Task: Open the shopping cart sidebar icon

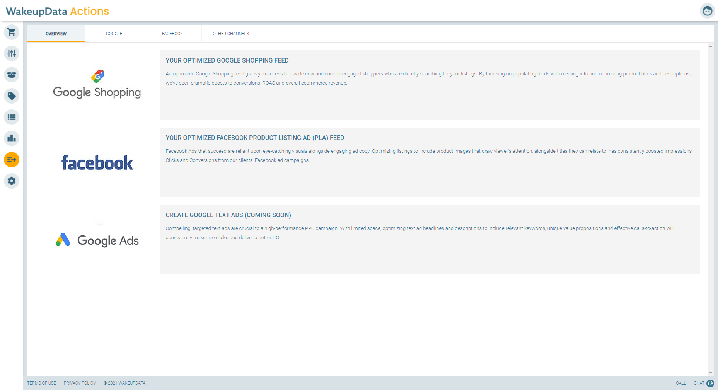Action: coord(12,32)
